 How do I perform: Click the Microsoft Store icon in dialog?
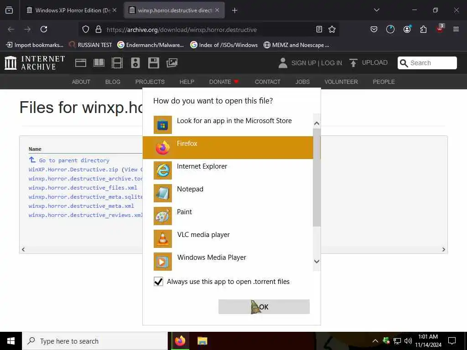[163, 125]
